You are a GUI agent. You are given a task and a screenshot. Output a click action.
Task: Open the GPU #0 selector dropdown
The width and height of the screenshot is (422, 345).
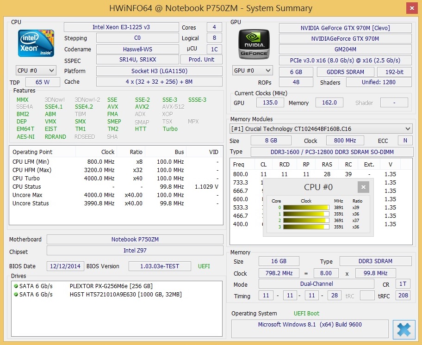pos(252,70)
